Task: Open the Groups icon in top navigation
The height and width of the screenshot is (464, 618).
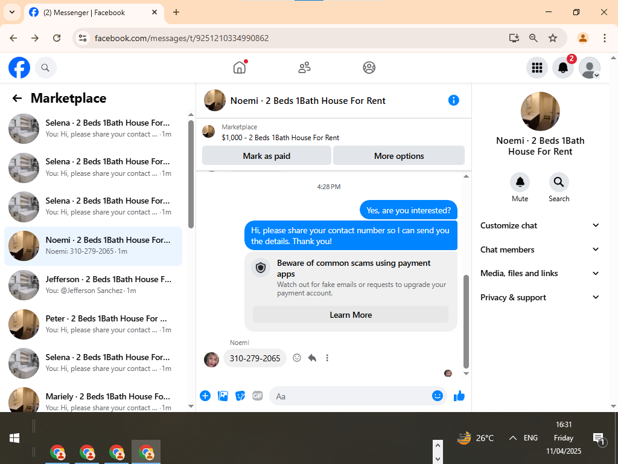Action: tap(369, 68)
